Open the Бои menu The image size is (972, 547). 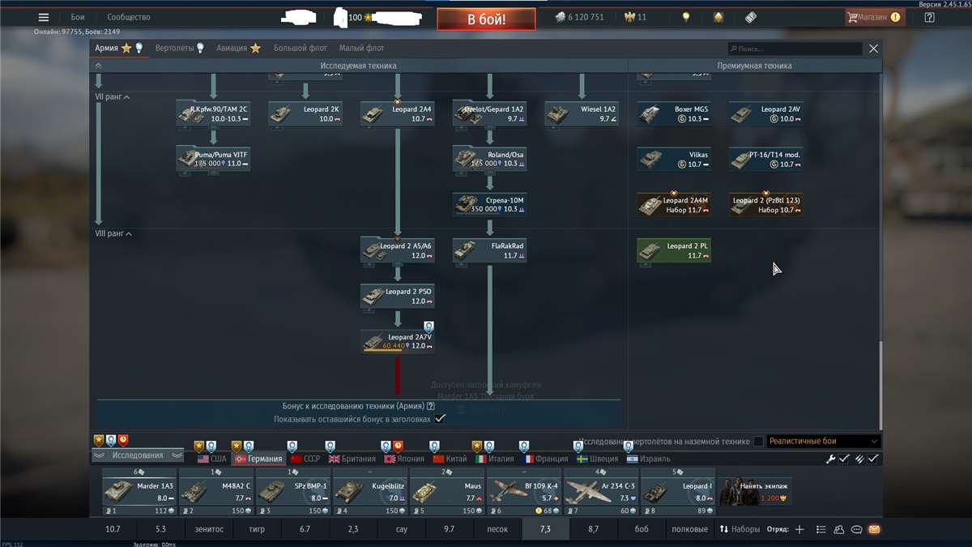(78, 17)
